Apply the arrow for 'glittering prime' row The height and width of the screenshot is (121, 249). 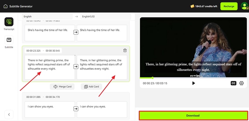click(76, 67)
